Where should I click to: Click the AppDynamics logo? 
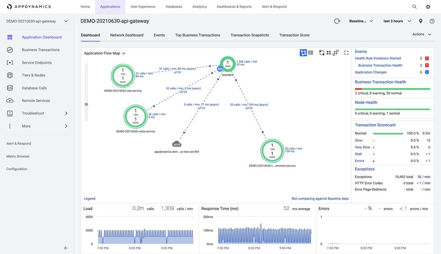click(x=29, y=7)
